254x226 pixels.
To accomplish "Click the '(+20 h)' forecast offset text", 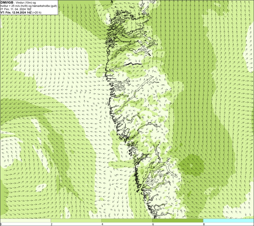I will (x=37, y=12).
